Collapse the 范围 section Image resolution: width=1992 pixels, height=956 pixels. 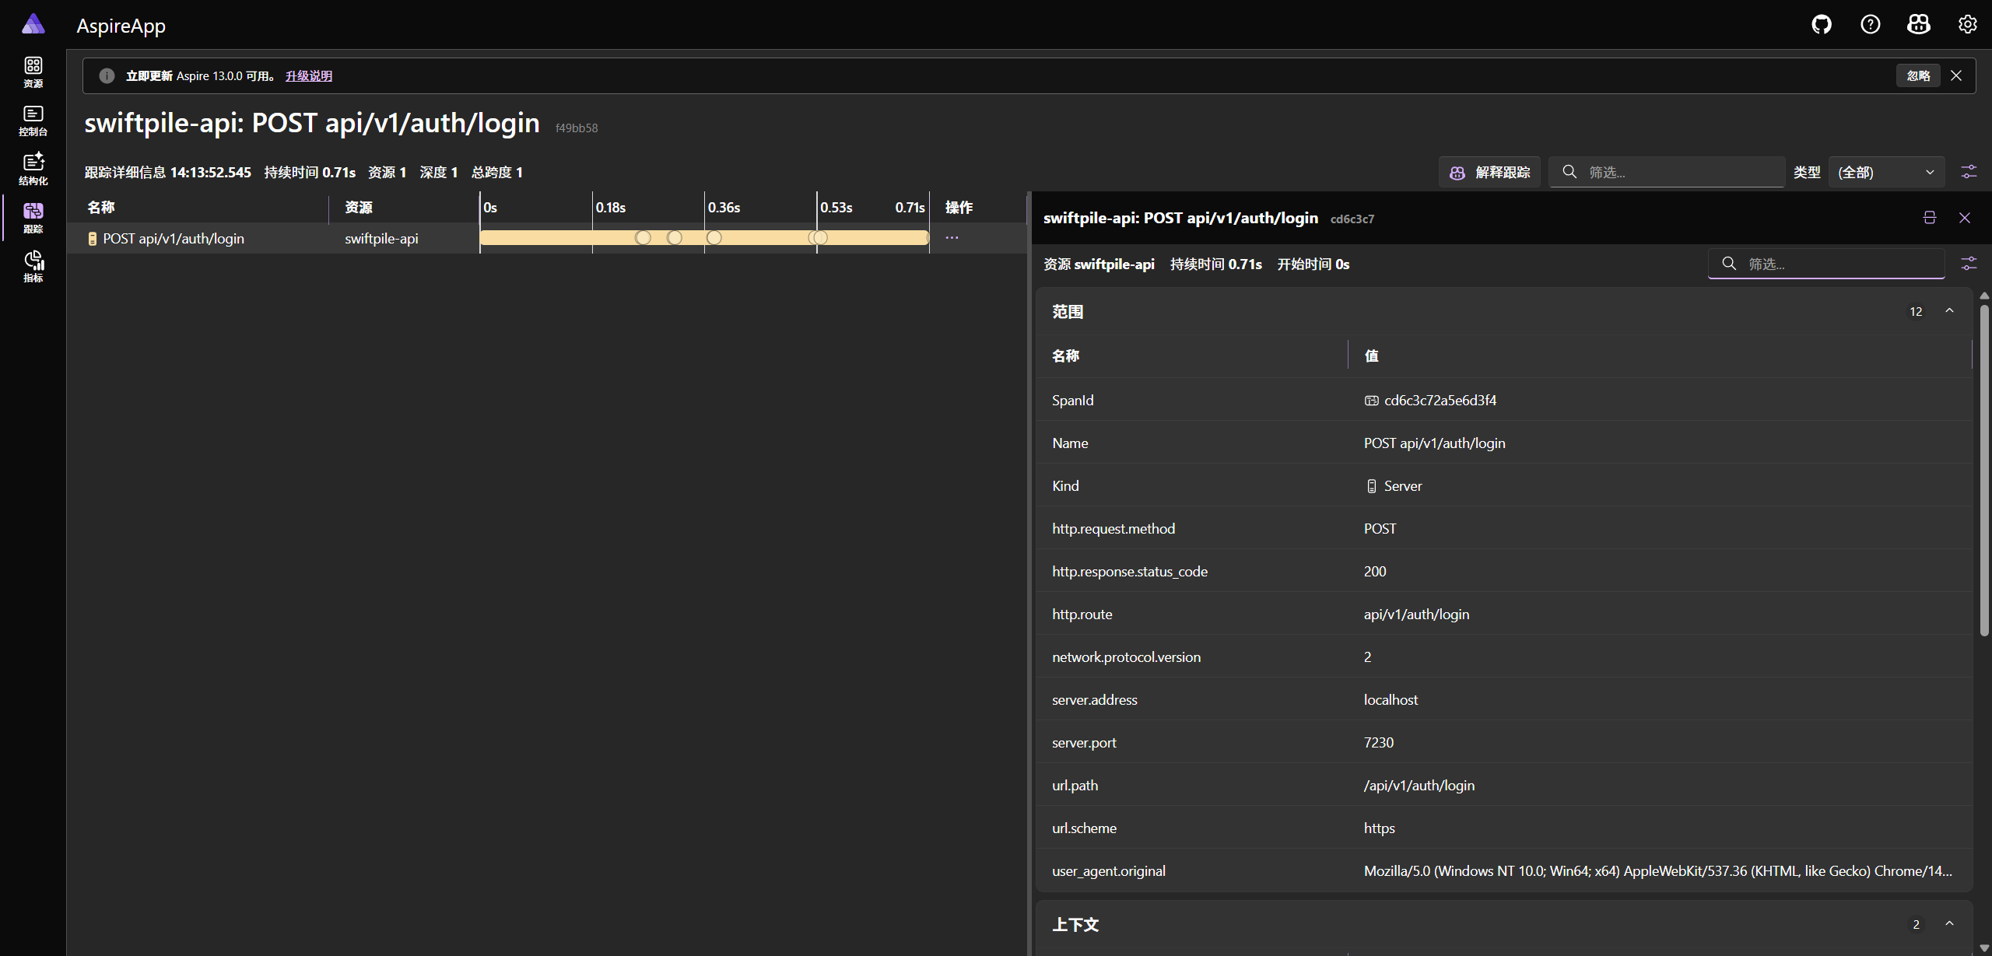[x=1949, y=311]
